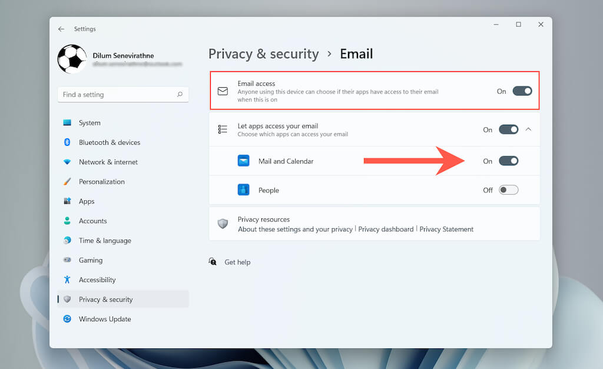Click the Accessibility figure icon
The height and width of the screenshot is (369, 603).
point(67,280)
